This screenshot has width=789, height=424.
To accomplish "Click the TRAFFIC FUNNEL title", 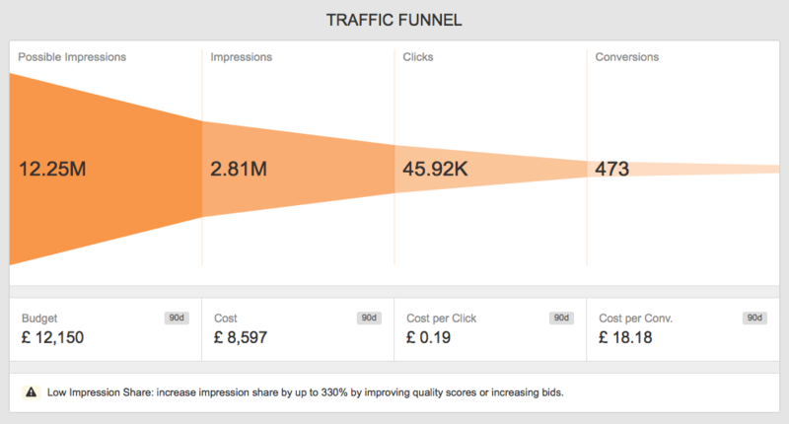I will pyautogui.click(x=394, y=20).
